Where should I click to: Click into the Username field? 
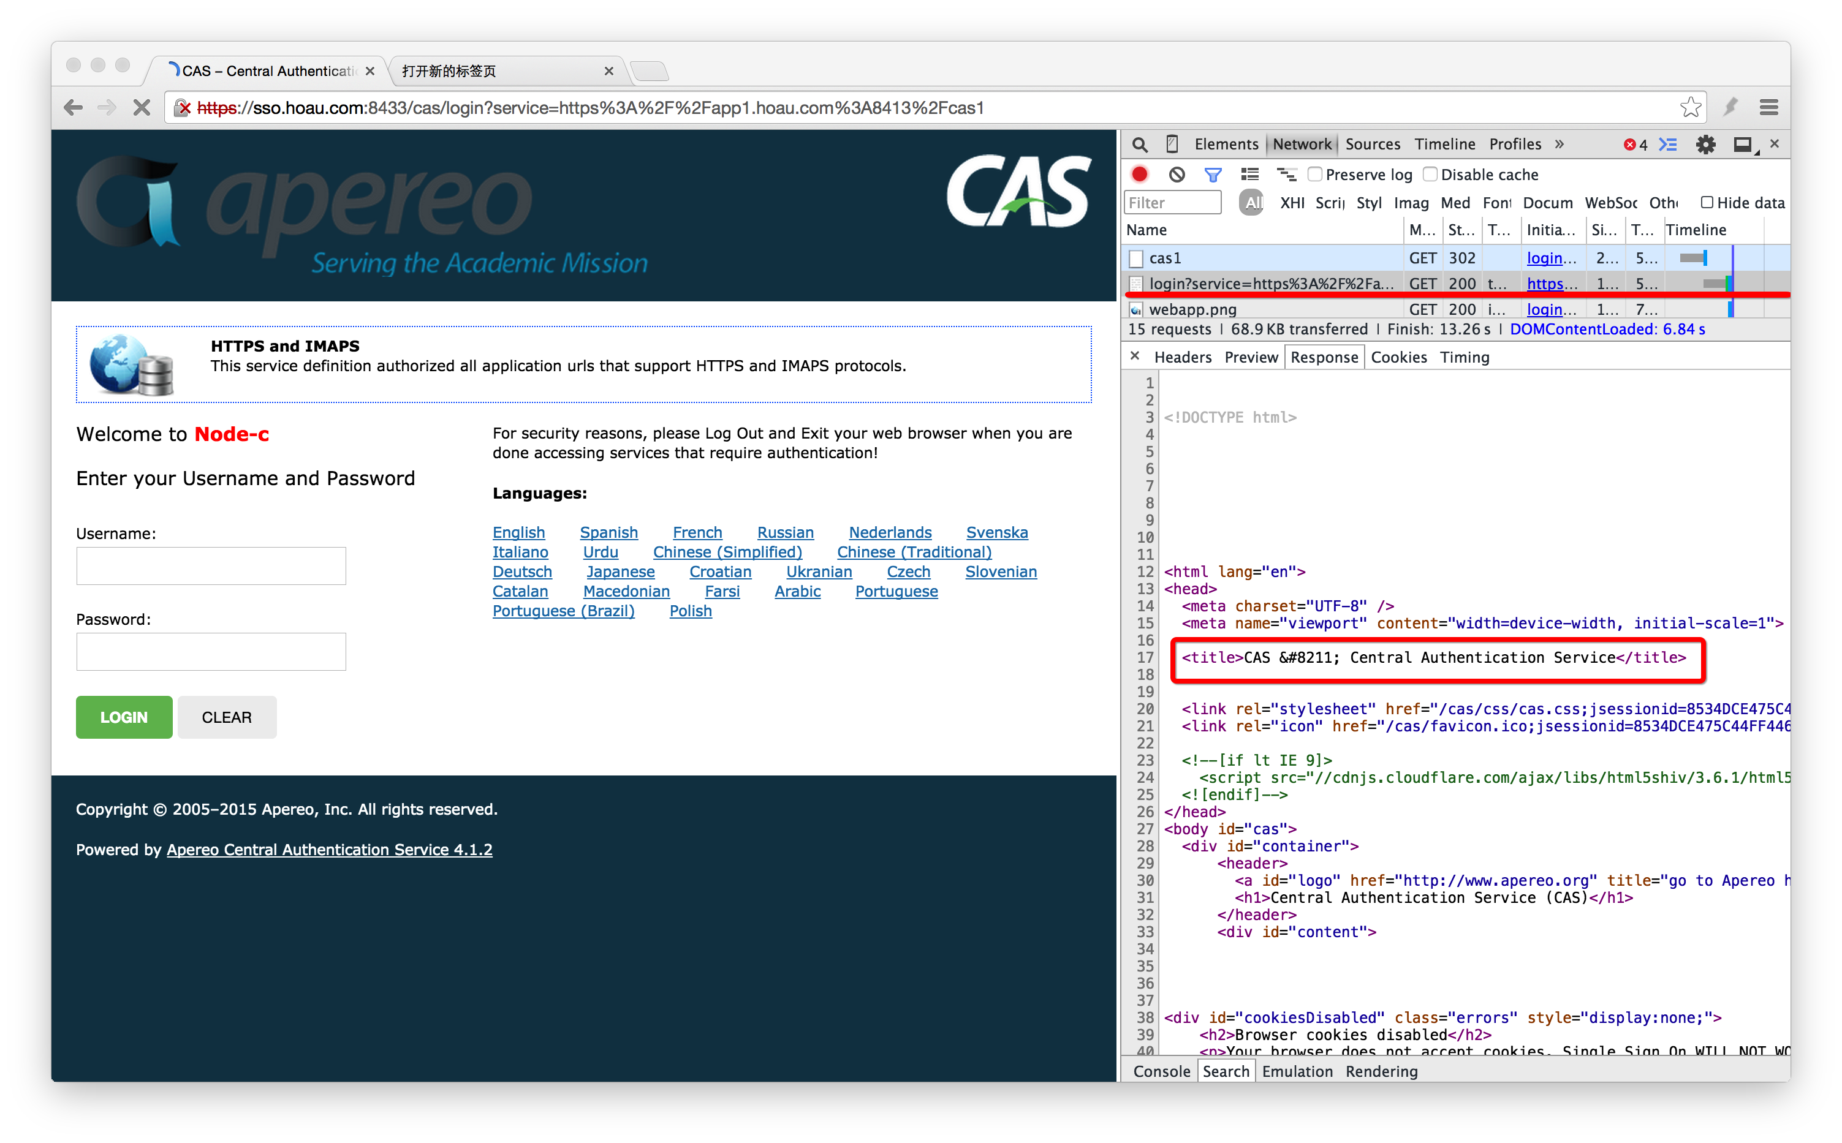[211, 566]
